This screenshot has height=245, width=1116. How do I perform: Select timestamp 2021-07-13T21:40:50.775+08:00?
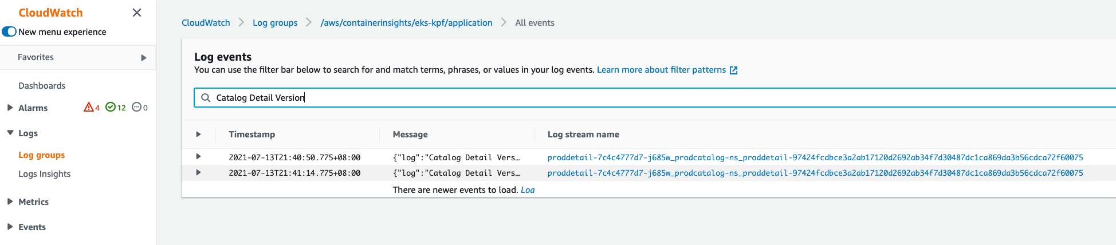(x=294, y=157)
